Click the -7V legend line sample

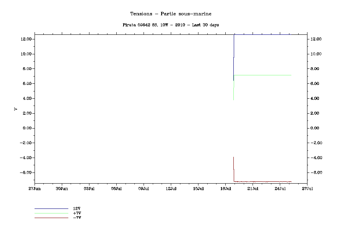51,218
